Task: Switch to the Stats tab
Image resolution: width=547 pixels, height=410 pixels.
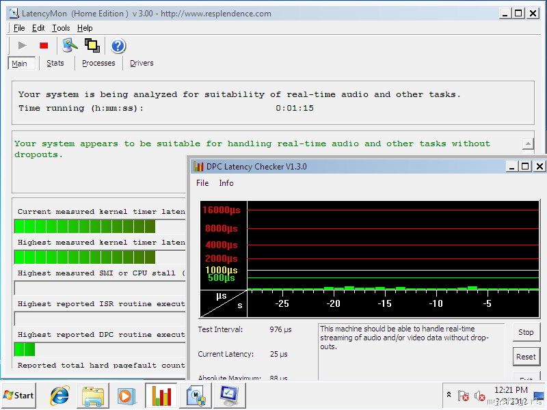Action: (55, 63)
